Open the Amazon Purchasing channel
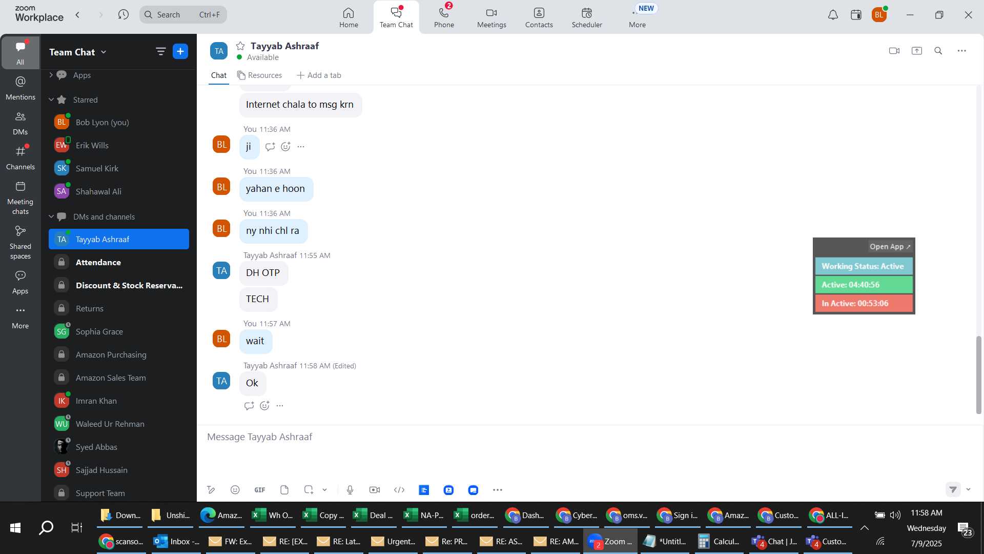The width and height of the screenshot is (984, 554). tap(119, 354)
